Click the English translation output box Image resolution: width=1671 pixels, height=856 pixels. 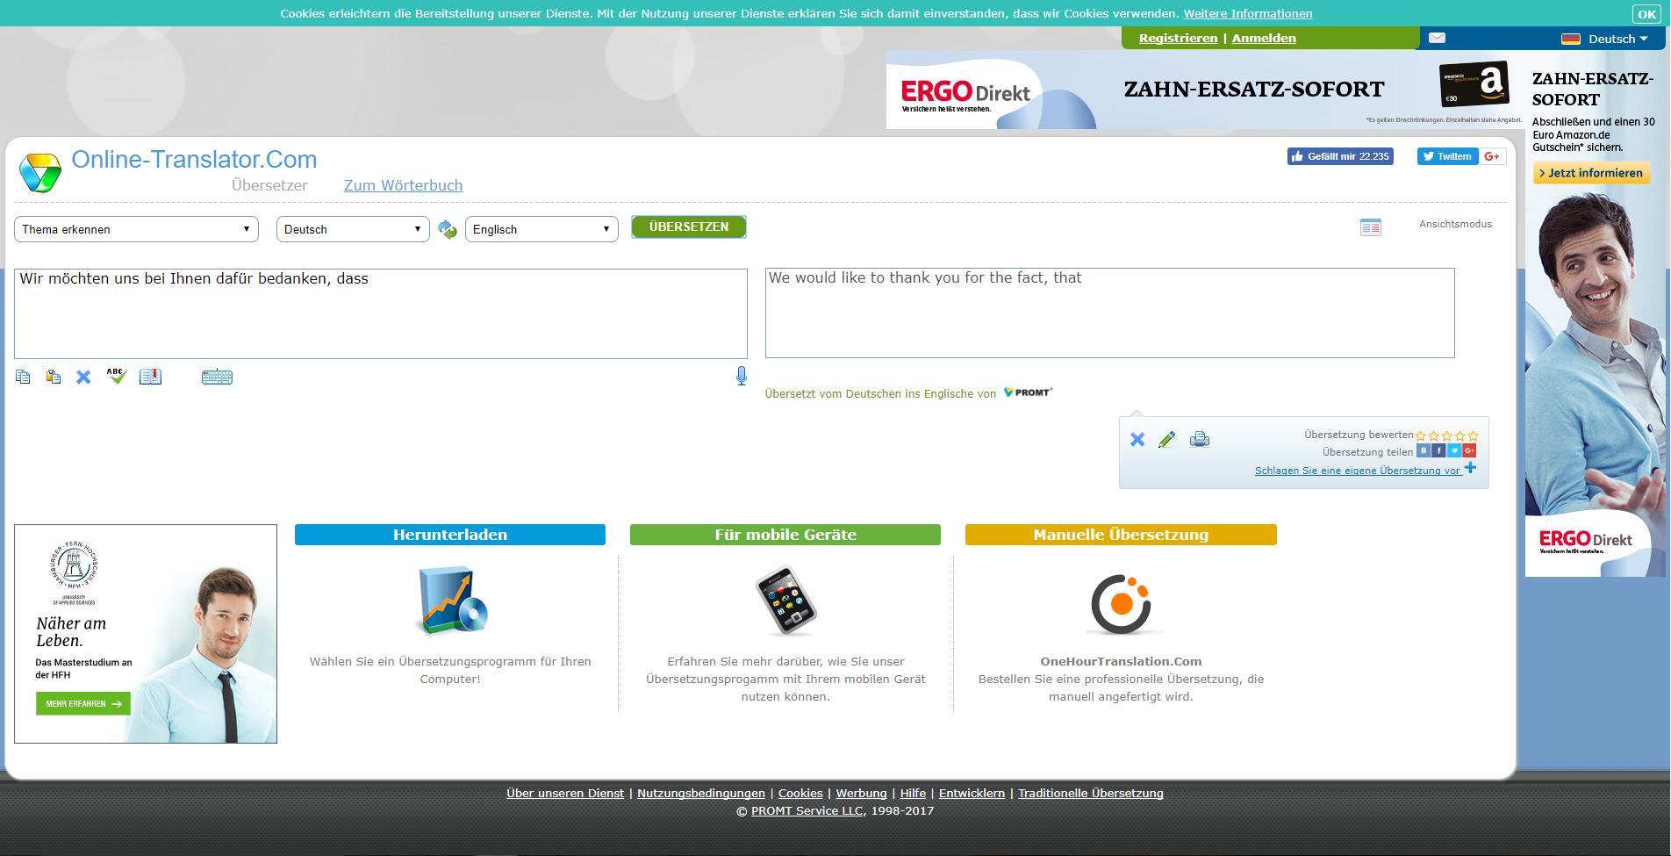tap(1110, 313)
